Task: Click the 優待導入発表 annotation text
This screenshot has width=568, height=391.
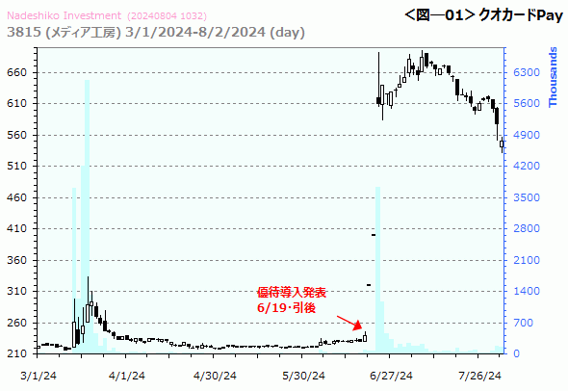Action: click(292, 292)
